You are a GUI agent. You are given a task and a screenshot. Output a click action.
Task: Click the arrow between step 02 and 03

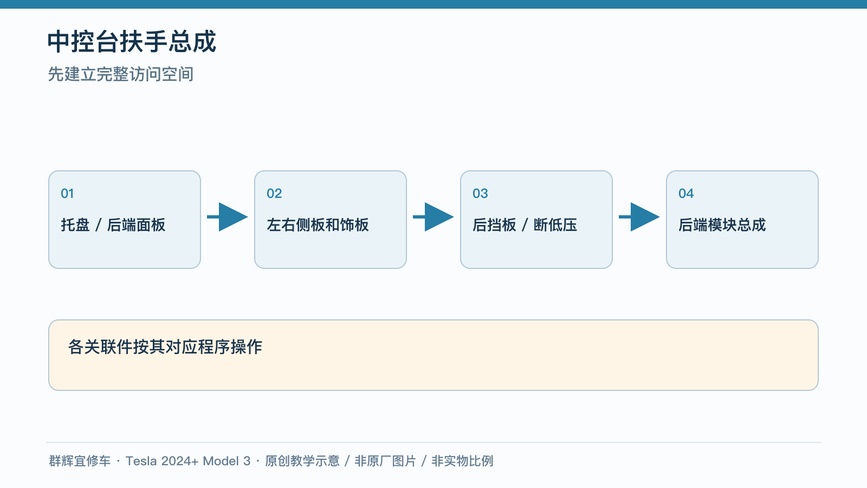click(x=433, y=217)
